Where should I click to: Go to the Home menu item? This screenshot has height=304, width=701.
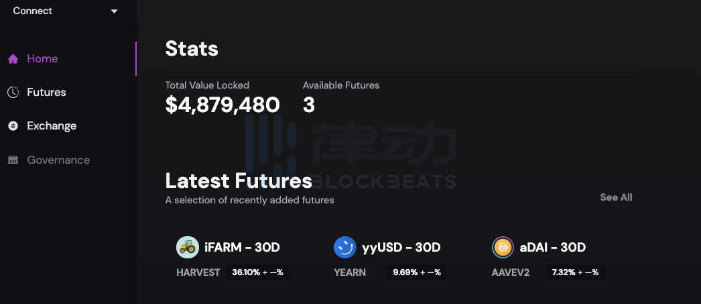(x=42, y=58)
